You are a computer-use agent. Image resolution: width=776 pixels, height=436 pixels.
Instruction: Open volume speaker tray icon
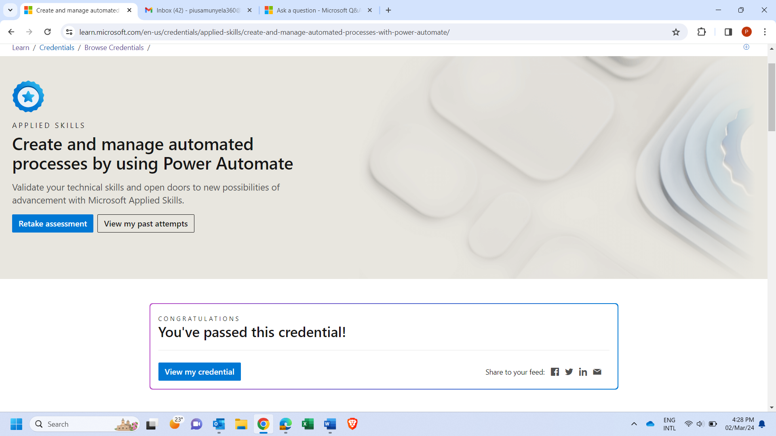[700, 424]
